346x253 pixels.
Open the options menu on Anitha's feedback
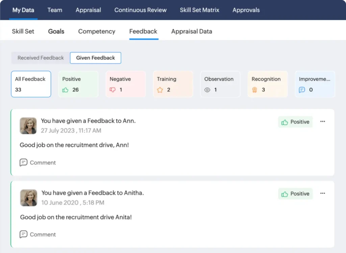coord(323,193)
